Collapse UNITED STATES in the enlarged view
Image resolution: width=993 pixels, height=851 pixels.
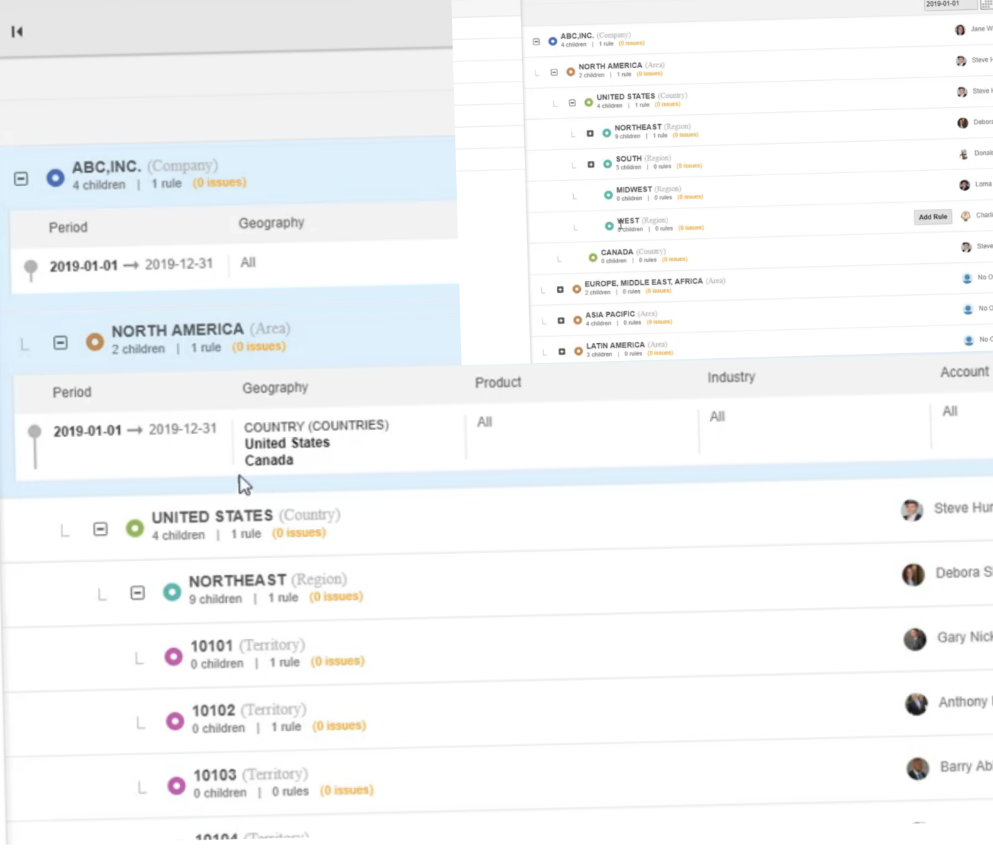(x=101, y=529)
